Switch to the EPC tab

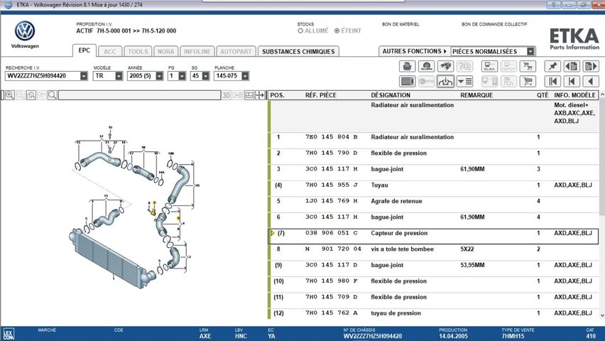click(x=84, y=50)
